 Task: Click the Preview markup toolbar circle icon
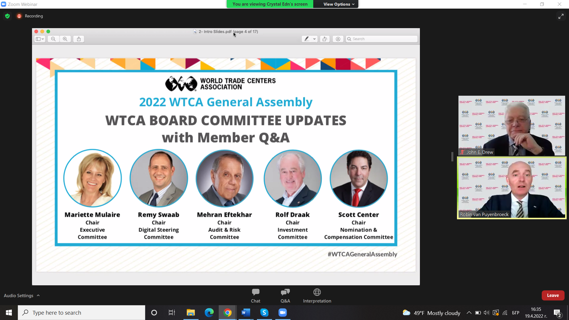tap(338, 39)
